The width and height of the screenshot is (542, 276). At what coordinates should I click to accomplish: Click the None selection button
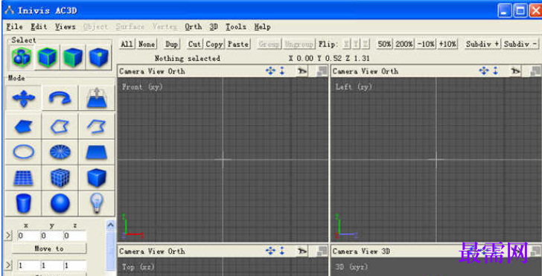[x=147, y=44]
